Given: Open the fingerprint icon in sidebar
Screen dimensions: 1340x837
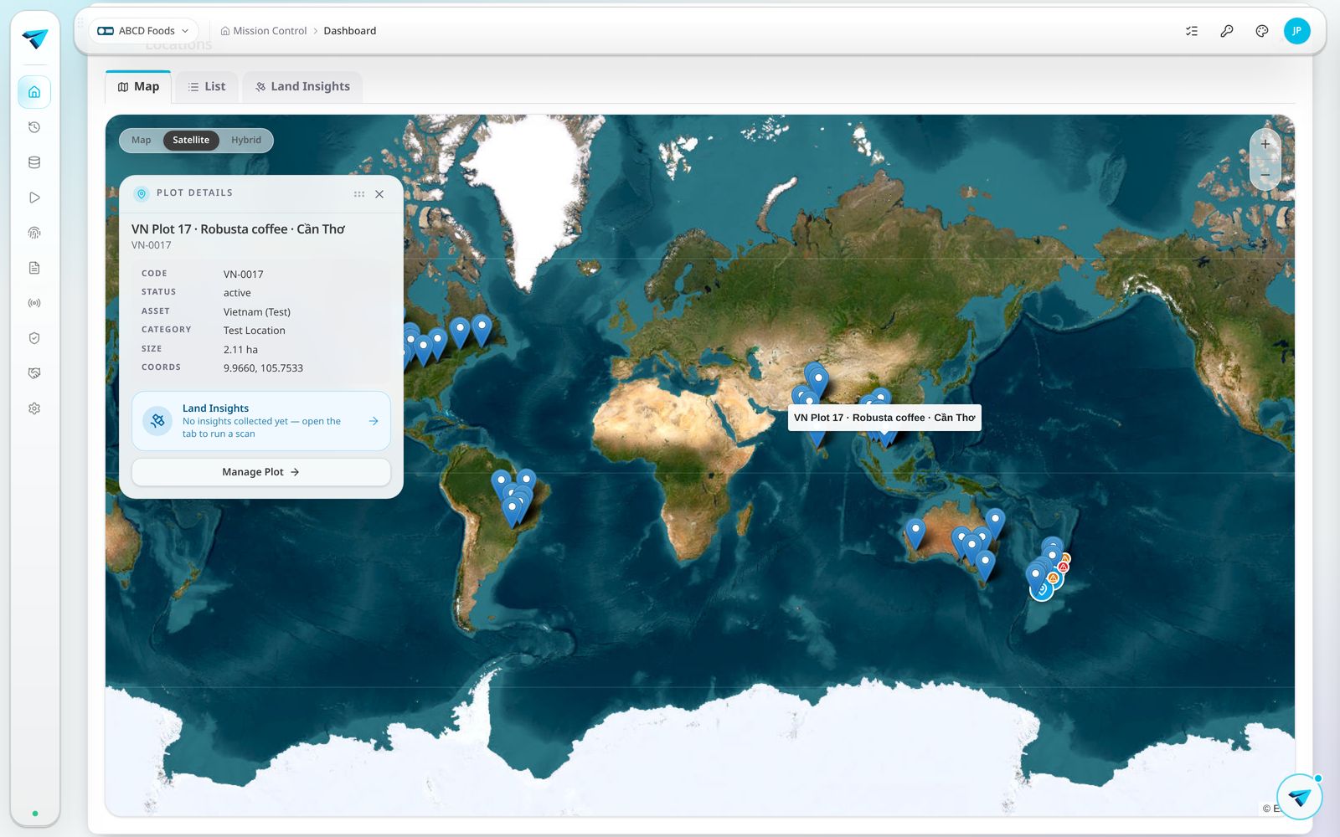Looking at the screenshot, I should [34, 233].
